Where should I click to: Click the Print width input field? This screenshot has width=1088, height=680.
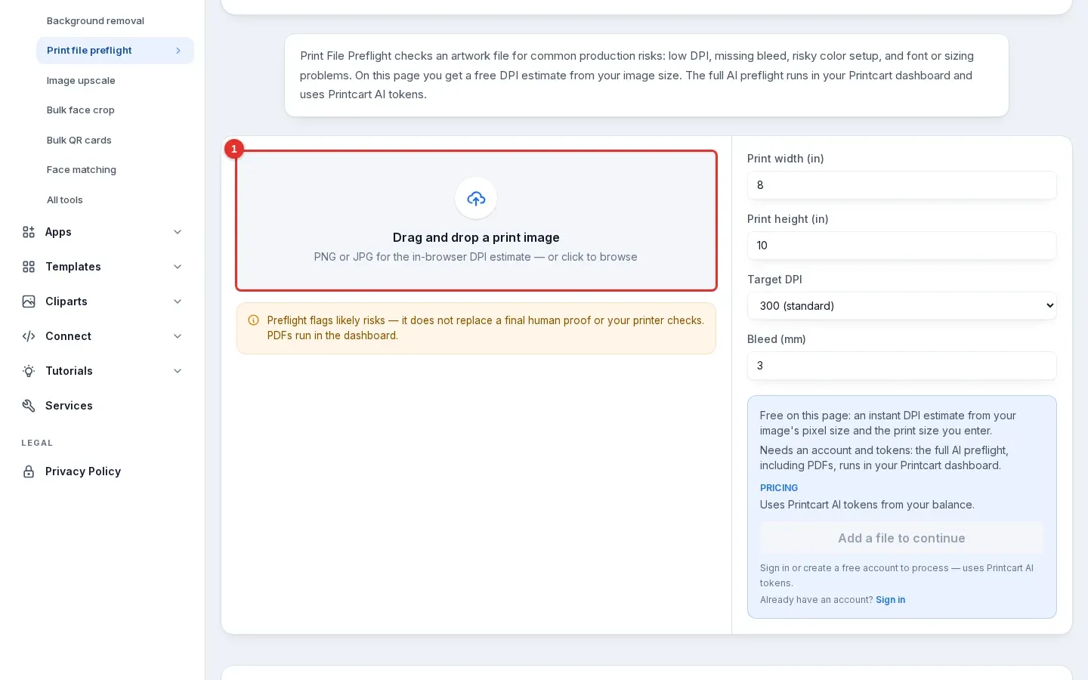[901, 185]
